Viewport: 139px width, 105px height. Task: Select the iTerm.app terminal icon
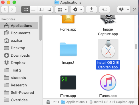click(68, 82)
